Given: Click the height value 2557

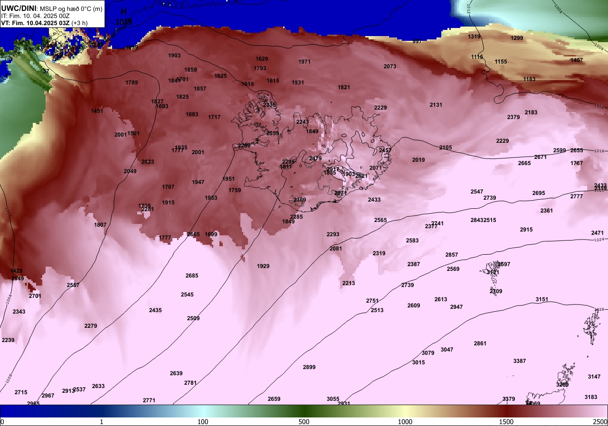Looking at the screenshot, I should [73, 285].
